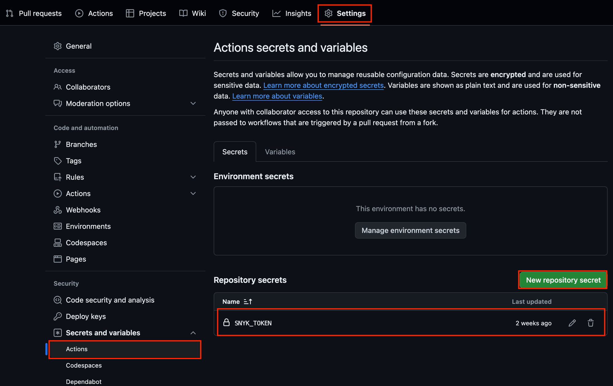
Task: Click the Manage environment secrets button
Action: click(x=410, y=230)
